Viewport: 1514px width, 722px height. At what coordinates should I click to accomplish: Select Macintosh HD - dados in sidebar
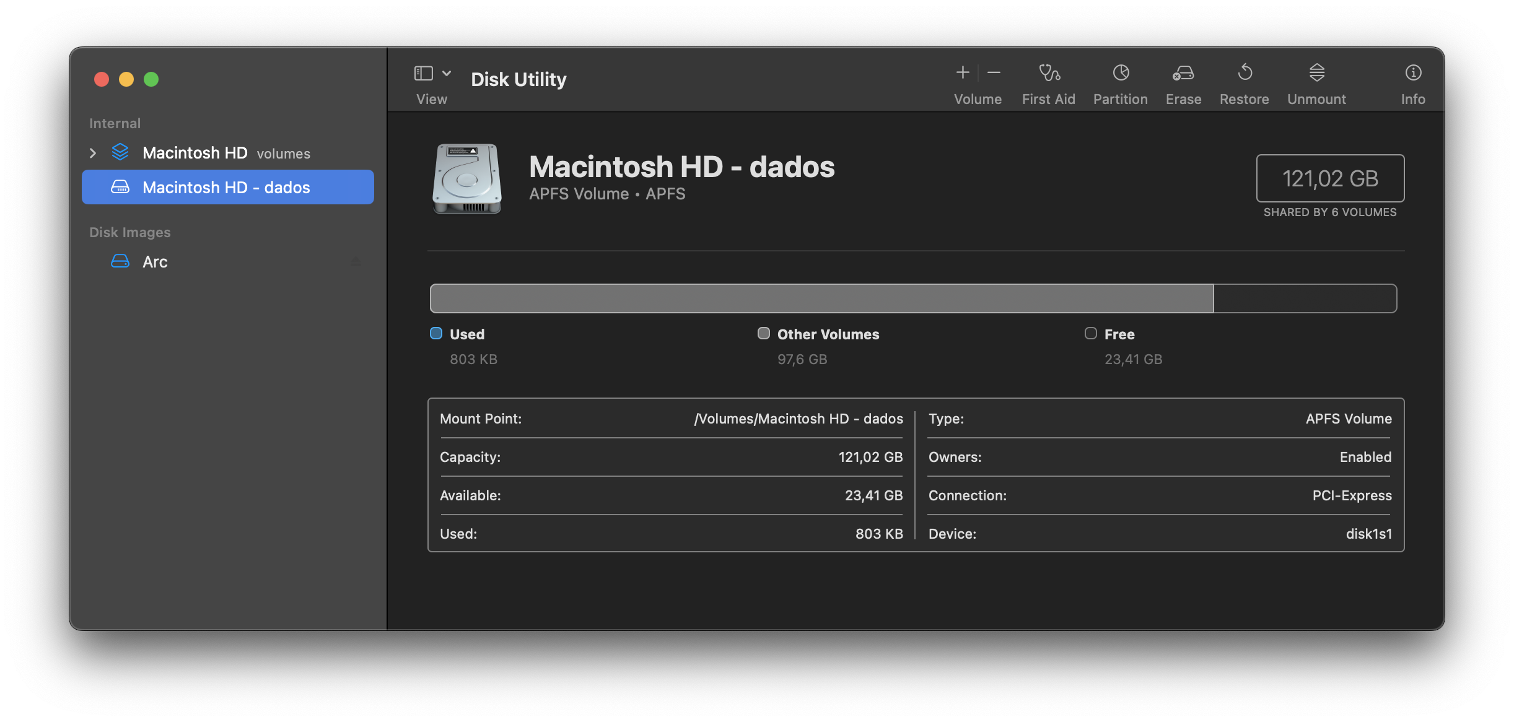(227, 187)
